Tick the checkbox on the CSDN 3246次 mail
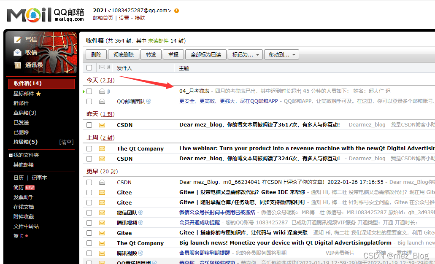The width and height of the screenshot is (435, 264). coord(89,159)
